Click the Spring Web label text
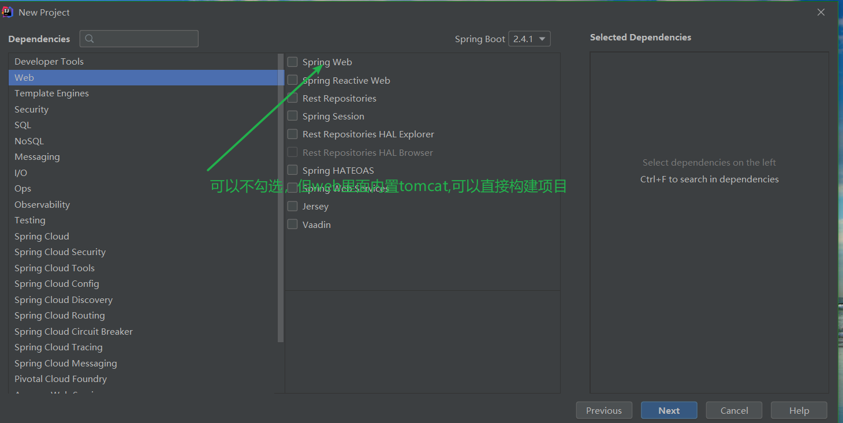 (x=327, y=62)
